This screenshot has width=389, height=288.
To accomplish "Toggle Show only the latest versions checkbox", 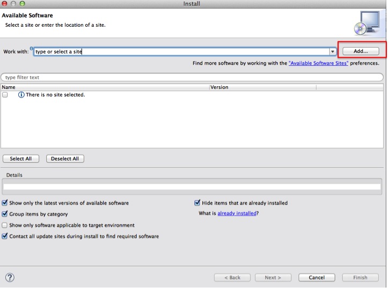I will tap(5, 203).
